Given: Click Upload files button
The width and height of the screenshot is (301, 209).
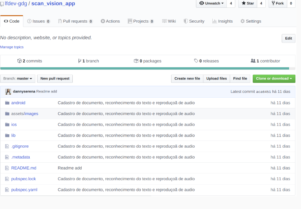Looking at the screenshot, I should click(216, 79).
